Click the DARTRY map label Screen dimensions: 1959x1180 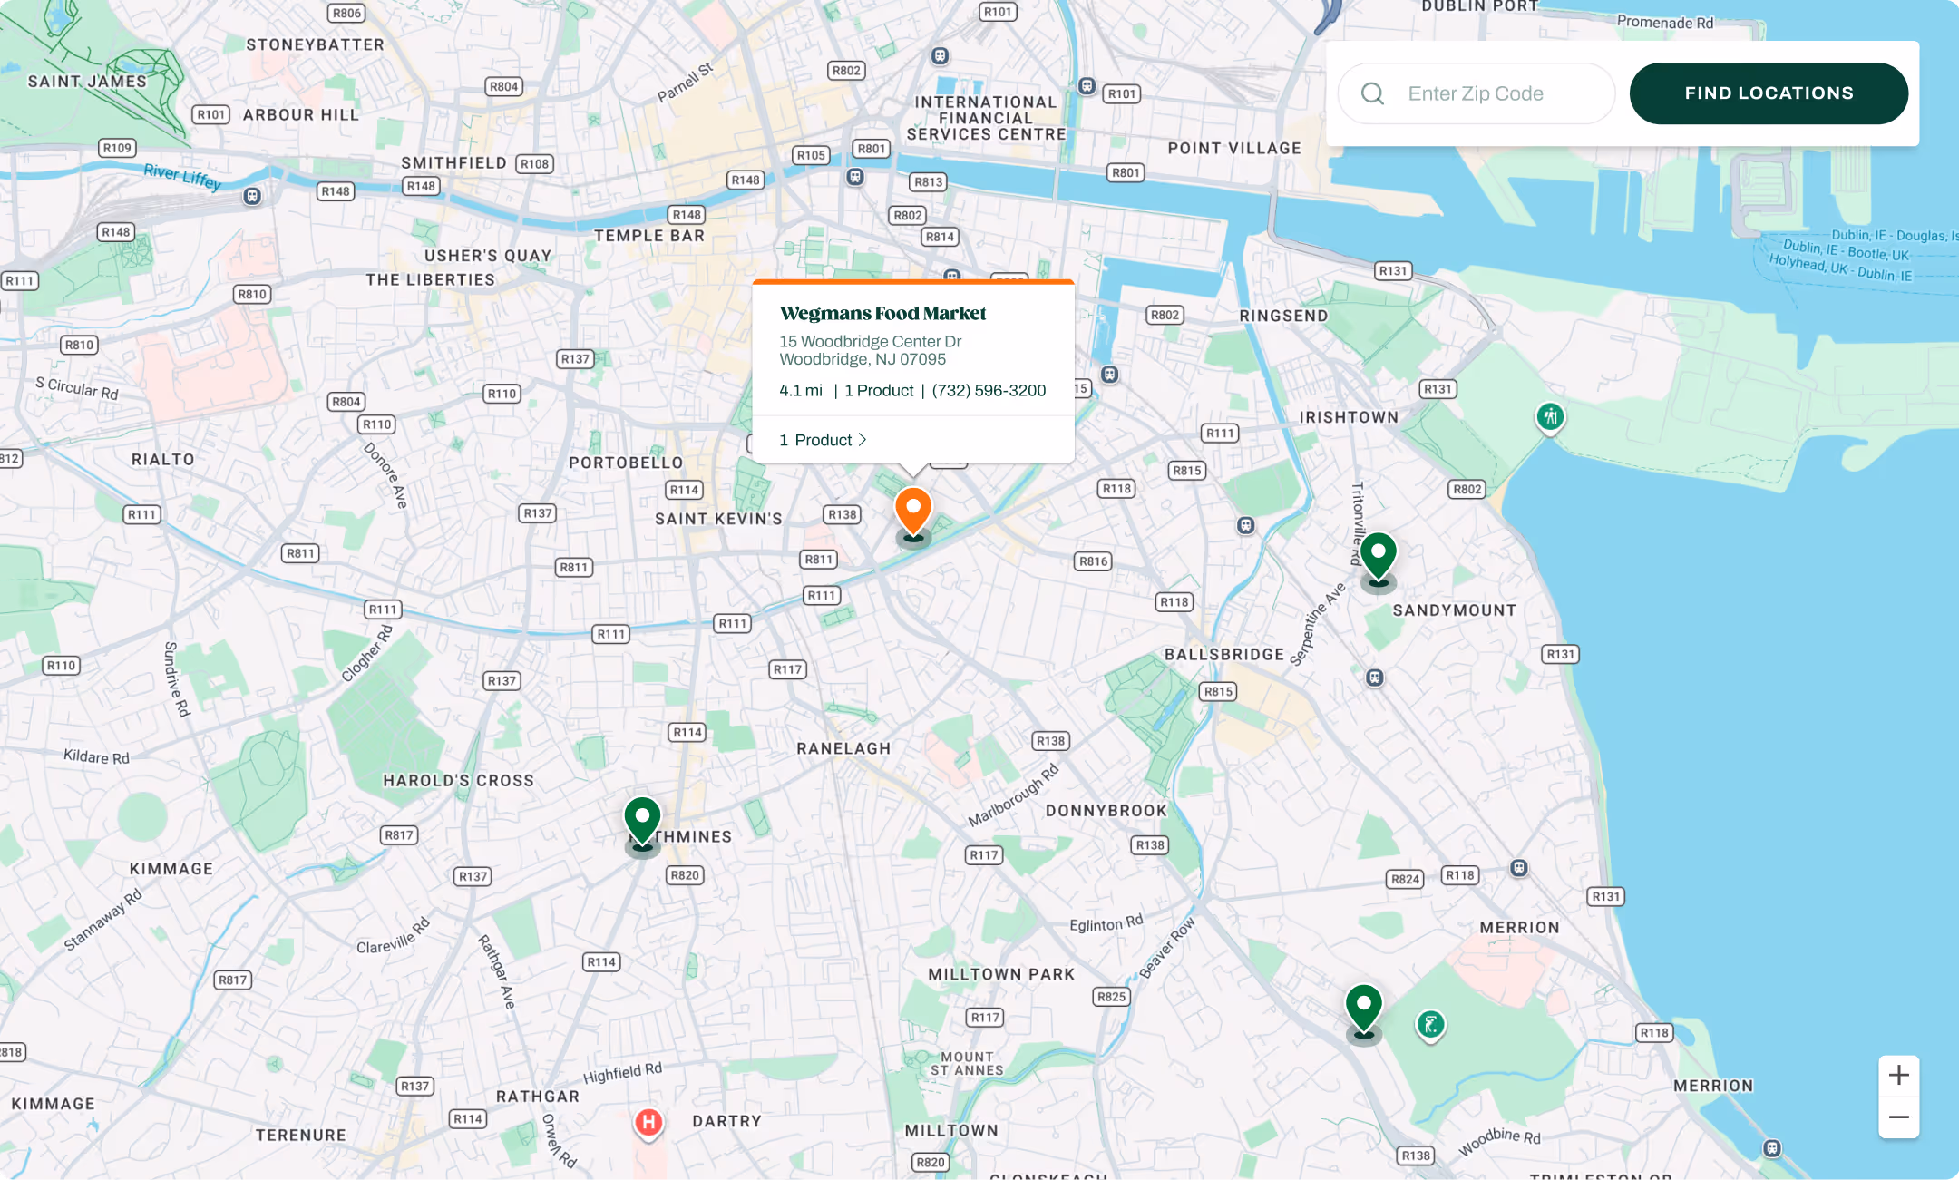tap(726, 1121)
